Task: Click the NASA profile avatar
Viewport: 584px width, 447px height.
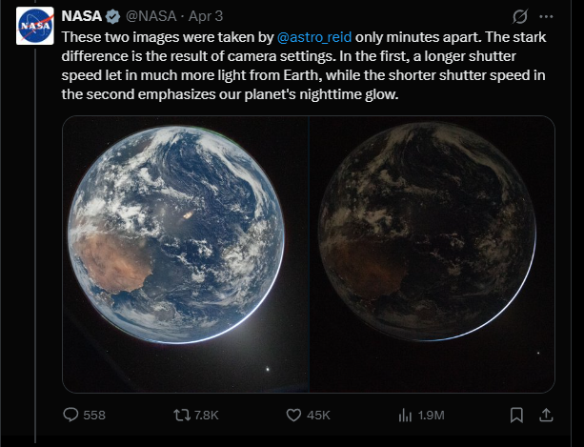Action: coord(33,26)
